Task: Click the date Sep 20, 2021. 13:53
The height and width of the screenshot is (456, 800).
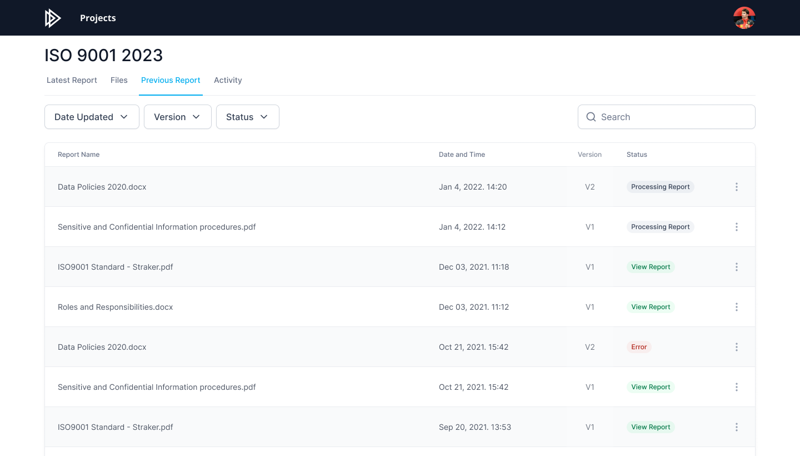Action: [475, 427]
